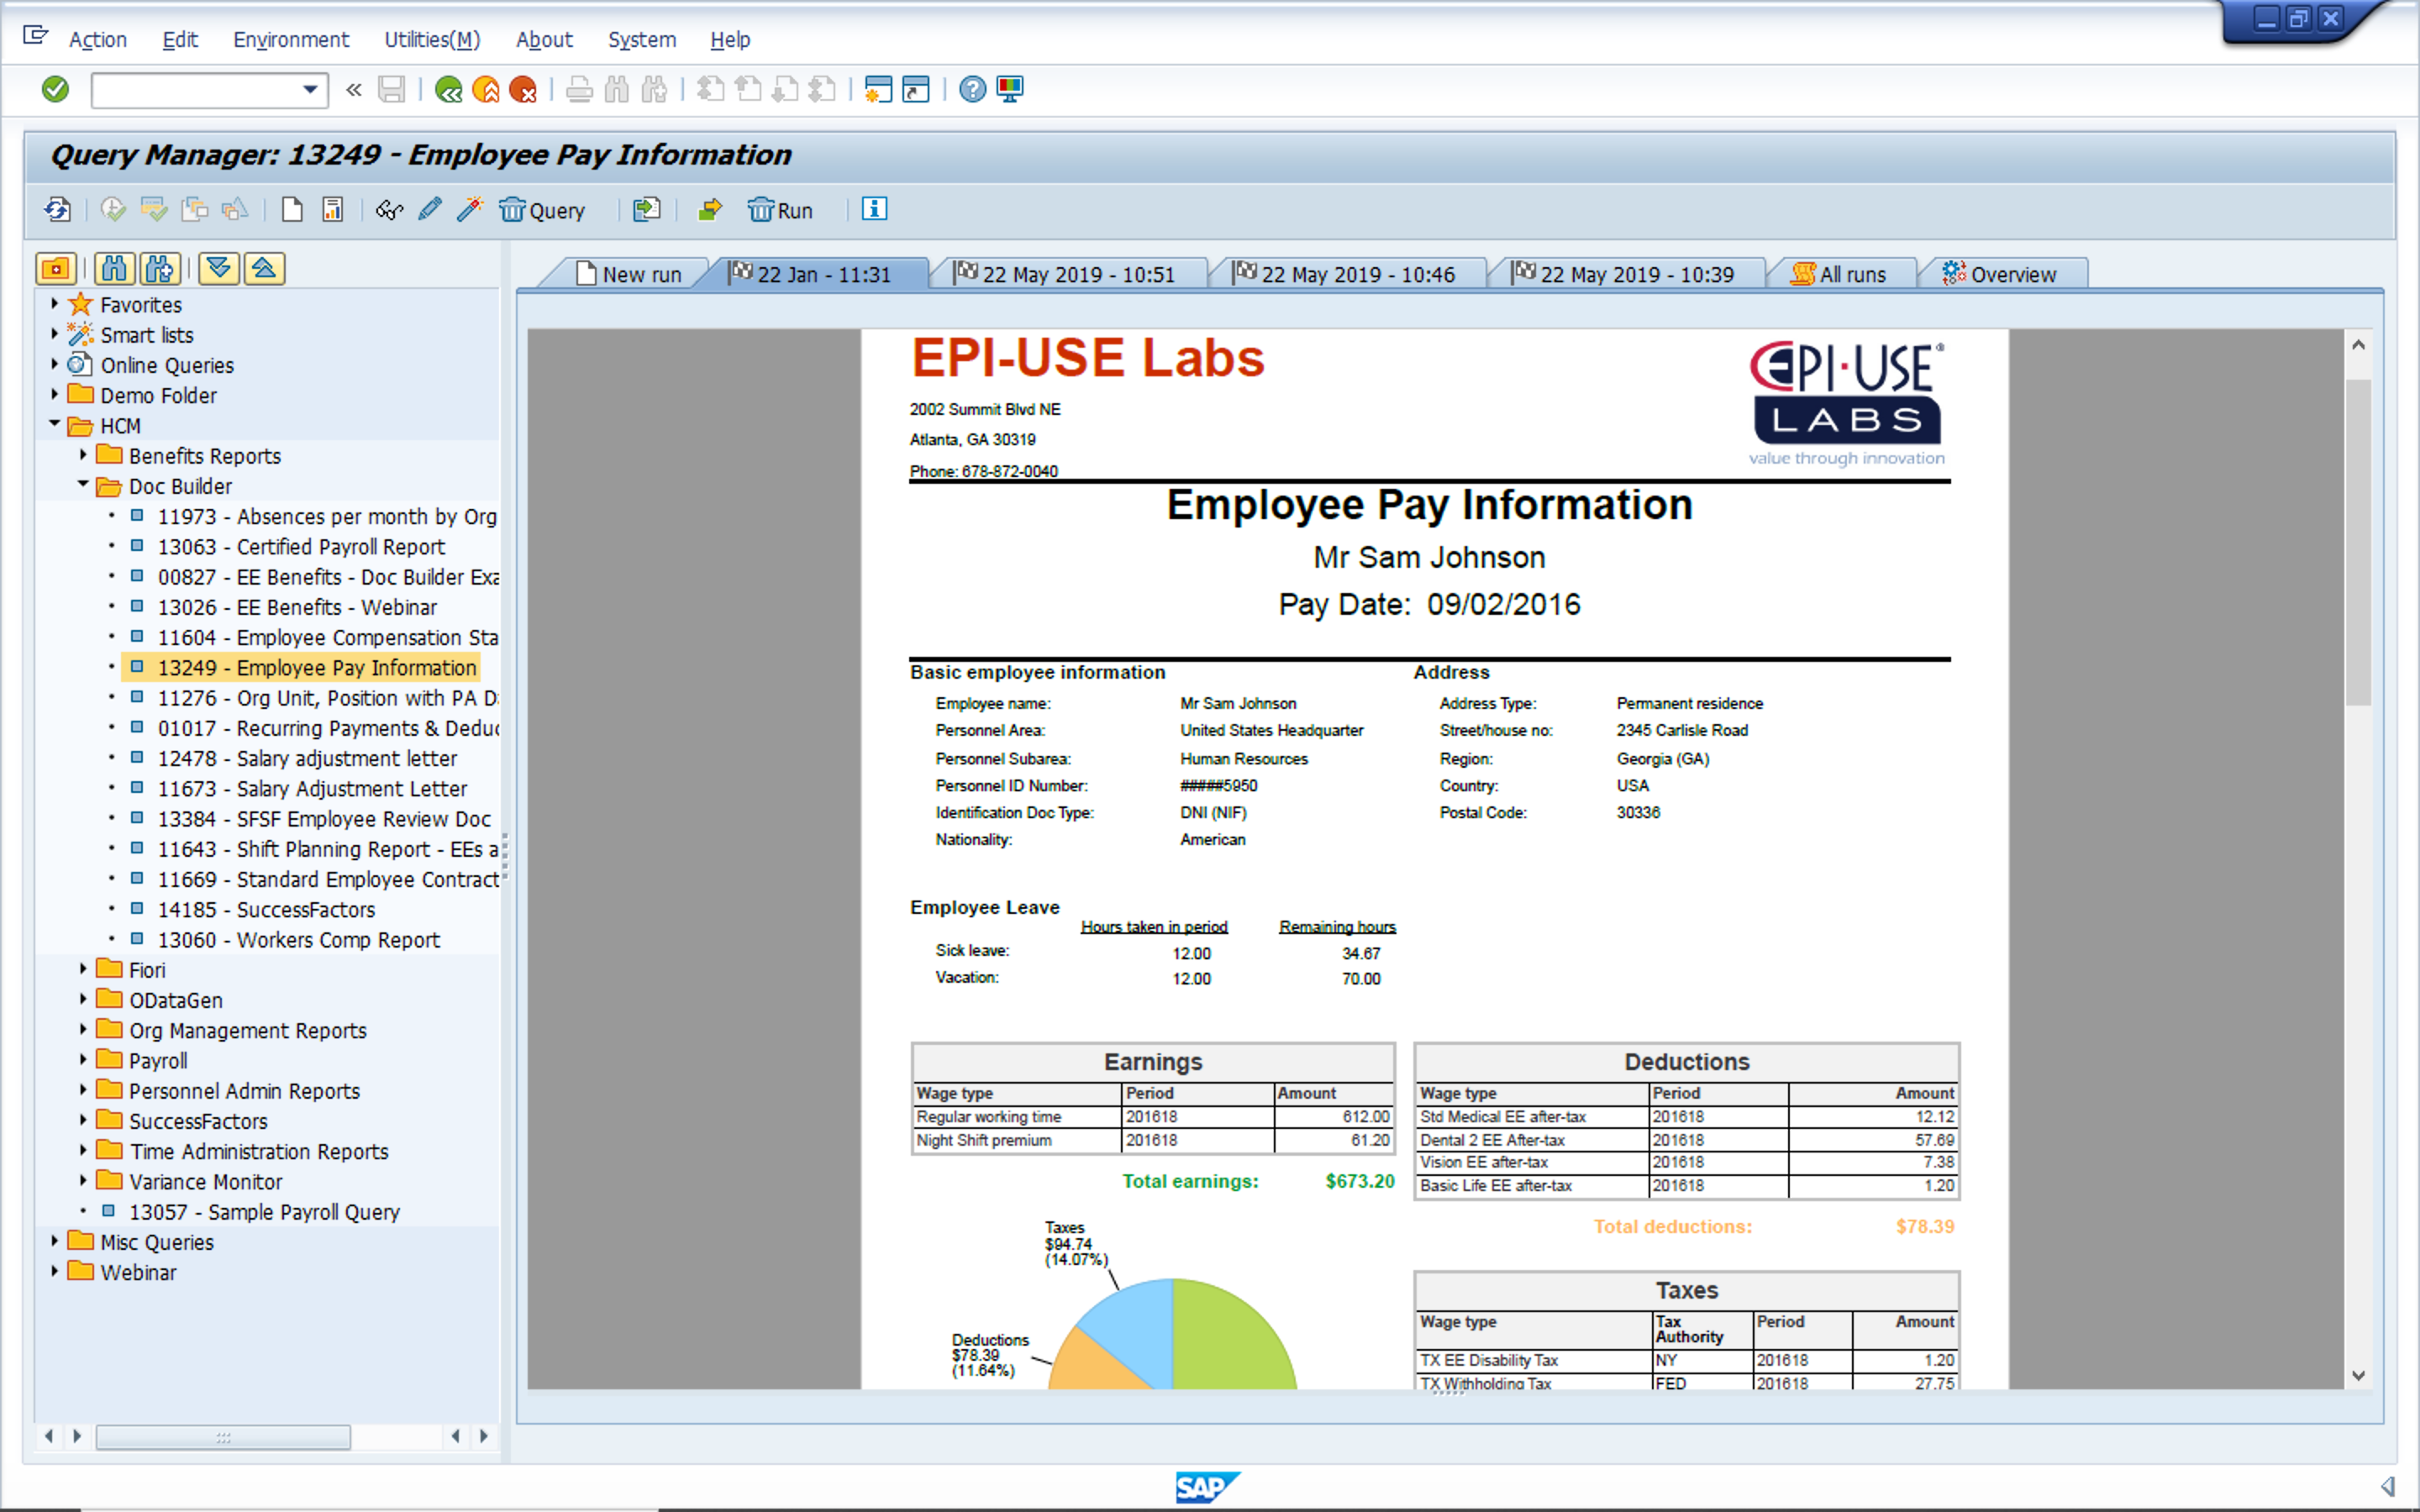The height and width of the screenshot is (1512, 2420).
Task: Collapse the HCM folder
Action: tap(54, 425)
